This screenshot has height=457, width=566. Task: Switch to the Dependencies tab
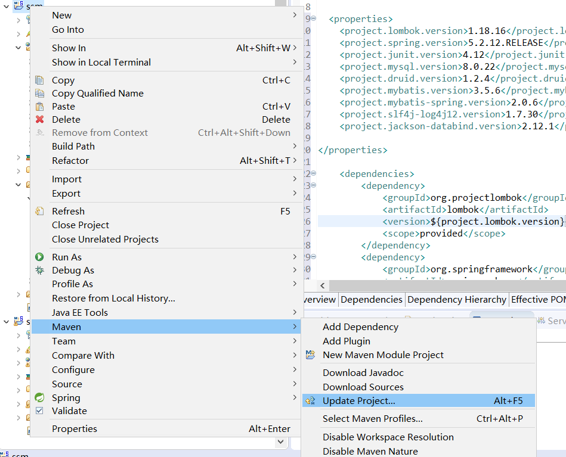coord(372,299)
